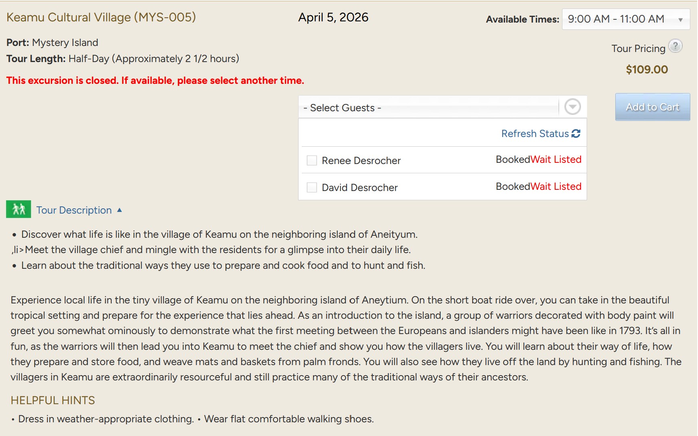Click the green hikers Tour Description icon
Viewport: 698px width, 436px height.
point(19,209)
